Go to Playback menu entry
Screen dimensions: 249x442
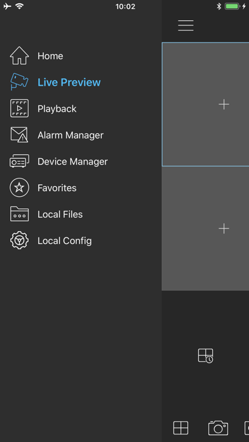pos(57,109)
